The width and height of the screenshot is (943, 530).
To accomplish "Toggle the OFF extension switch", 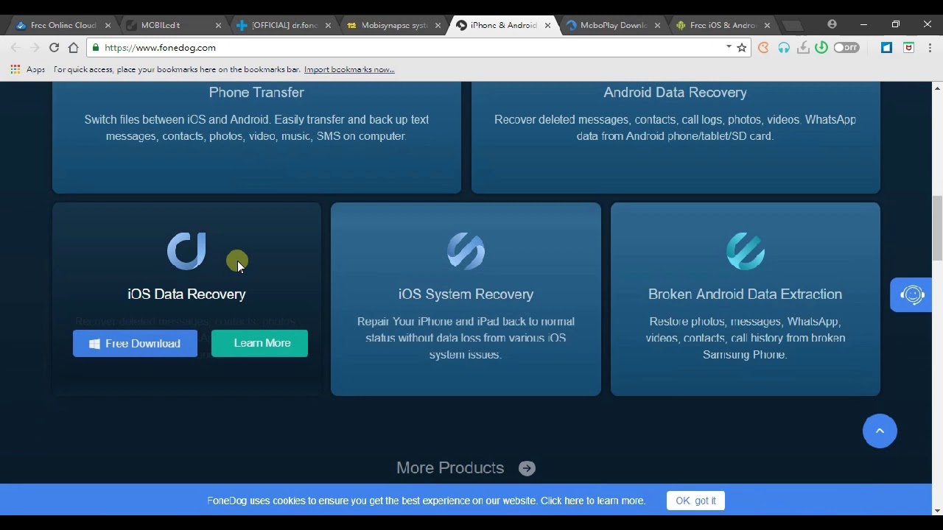I will click(846, 48).
